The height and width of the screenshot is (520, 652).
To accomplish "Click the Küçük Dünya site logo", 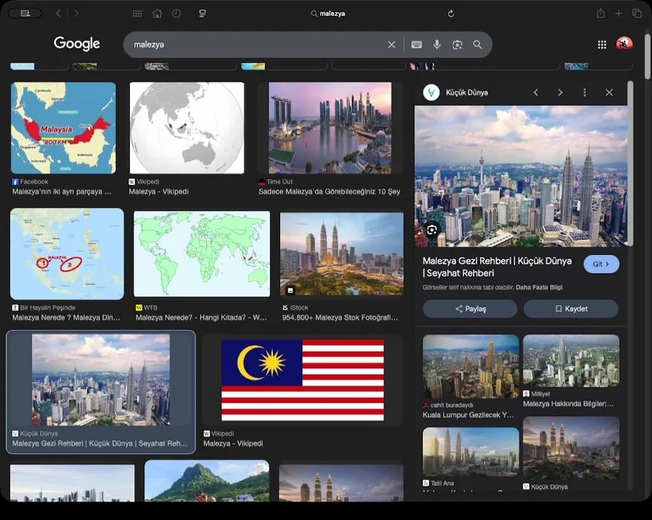I will pos(431,92).
